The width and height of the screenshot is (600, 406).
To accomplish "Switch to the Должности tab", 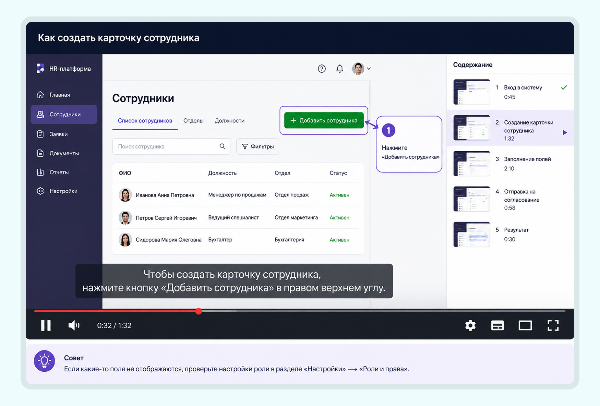I will [x=229, y=121].
